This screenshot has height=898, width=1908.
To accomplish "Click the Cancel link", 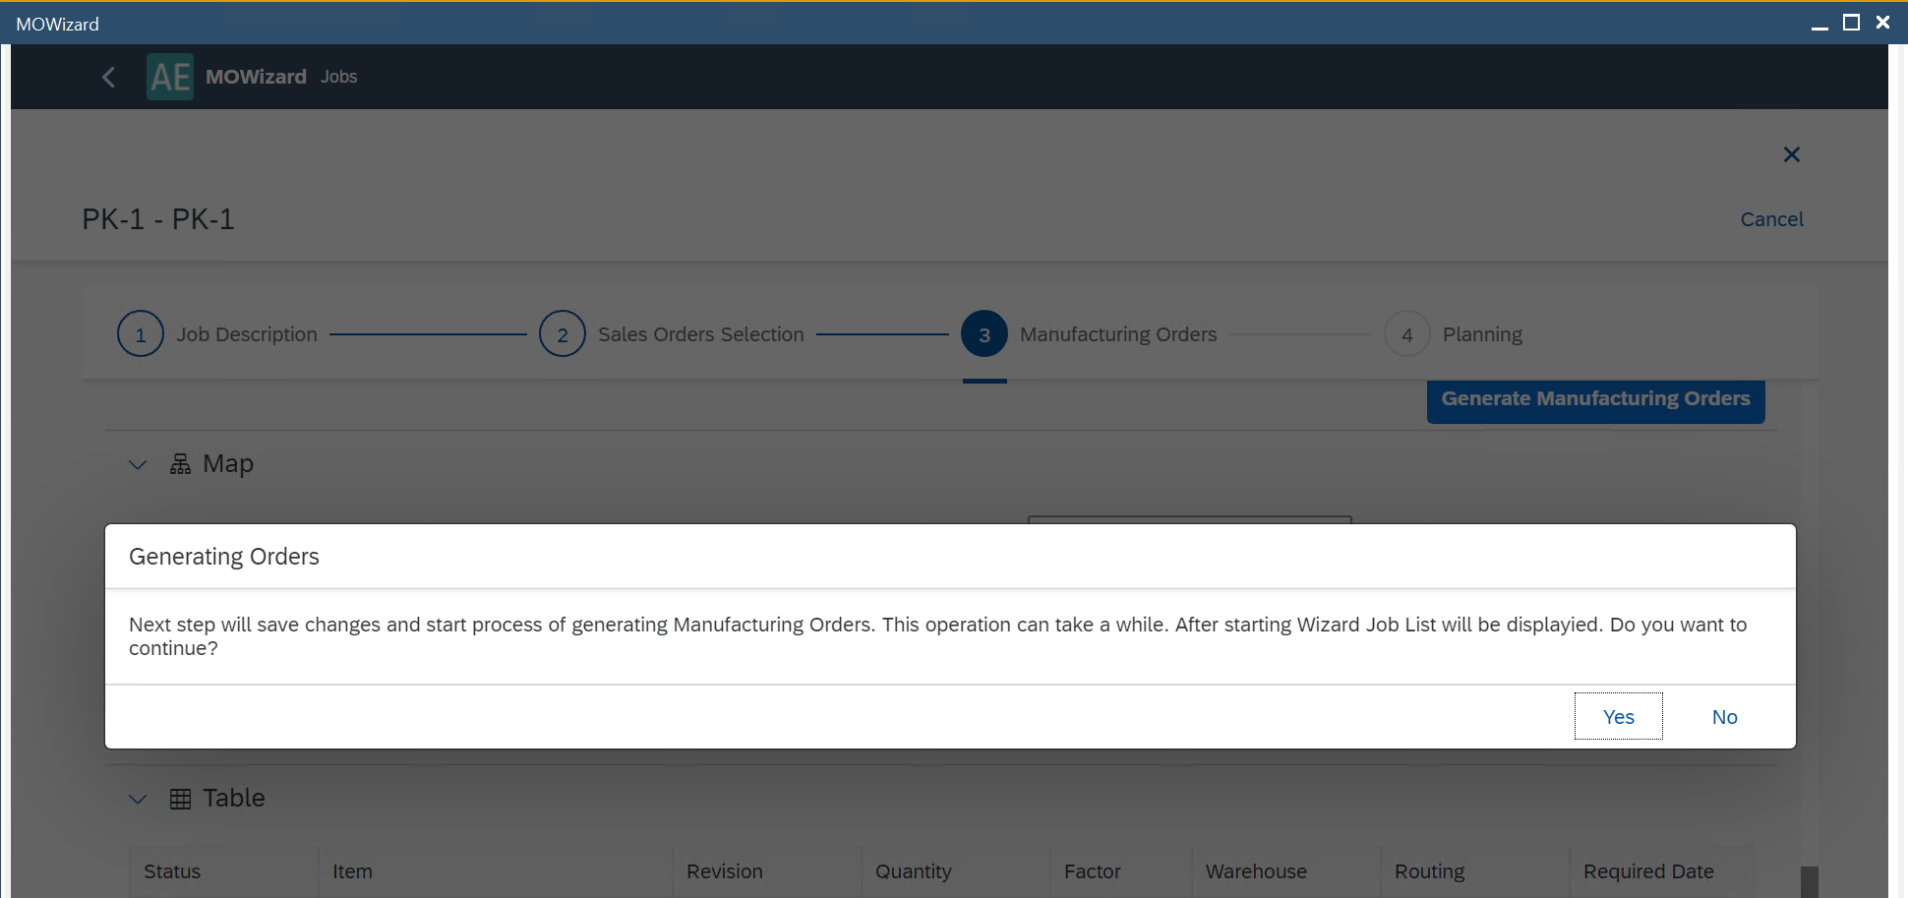I will (1771, 219).
